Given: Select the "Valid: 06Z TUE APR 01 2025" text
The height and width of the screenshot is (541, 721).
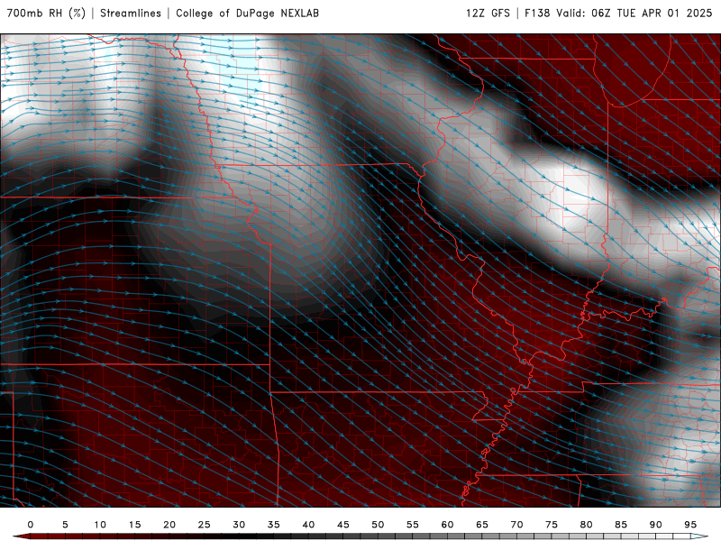Looking at the screenshot, I should [x=634, y=13].
